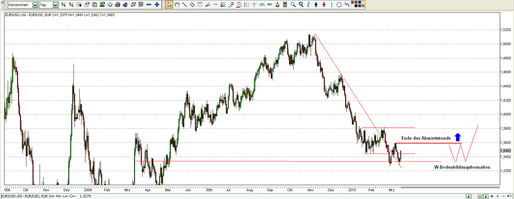Select the crosshair tool
The width and height of the screenshot is (514, 199).
click(254, 5)
